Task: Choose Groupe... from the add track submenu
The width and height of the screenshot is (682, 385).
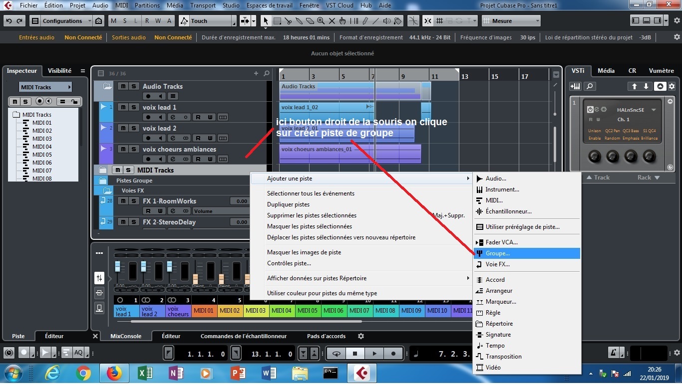Action: point(527,253)
